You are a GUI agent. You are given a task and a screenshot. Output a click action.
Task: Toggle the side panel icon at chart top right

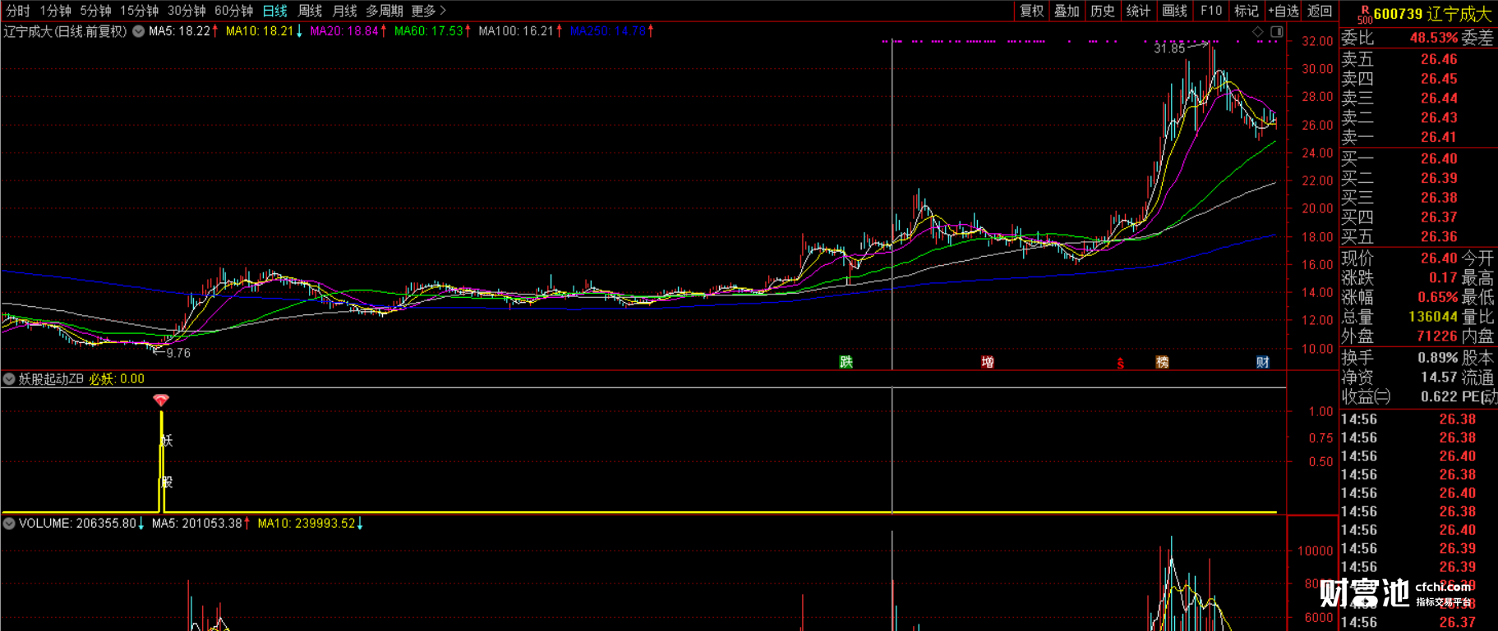(1277, 32)
